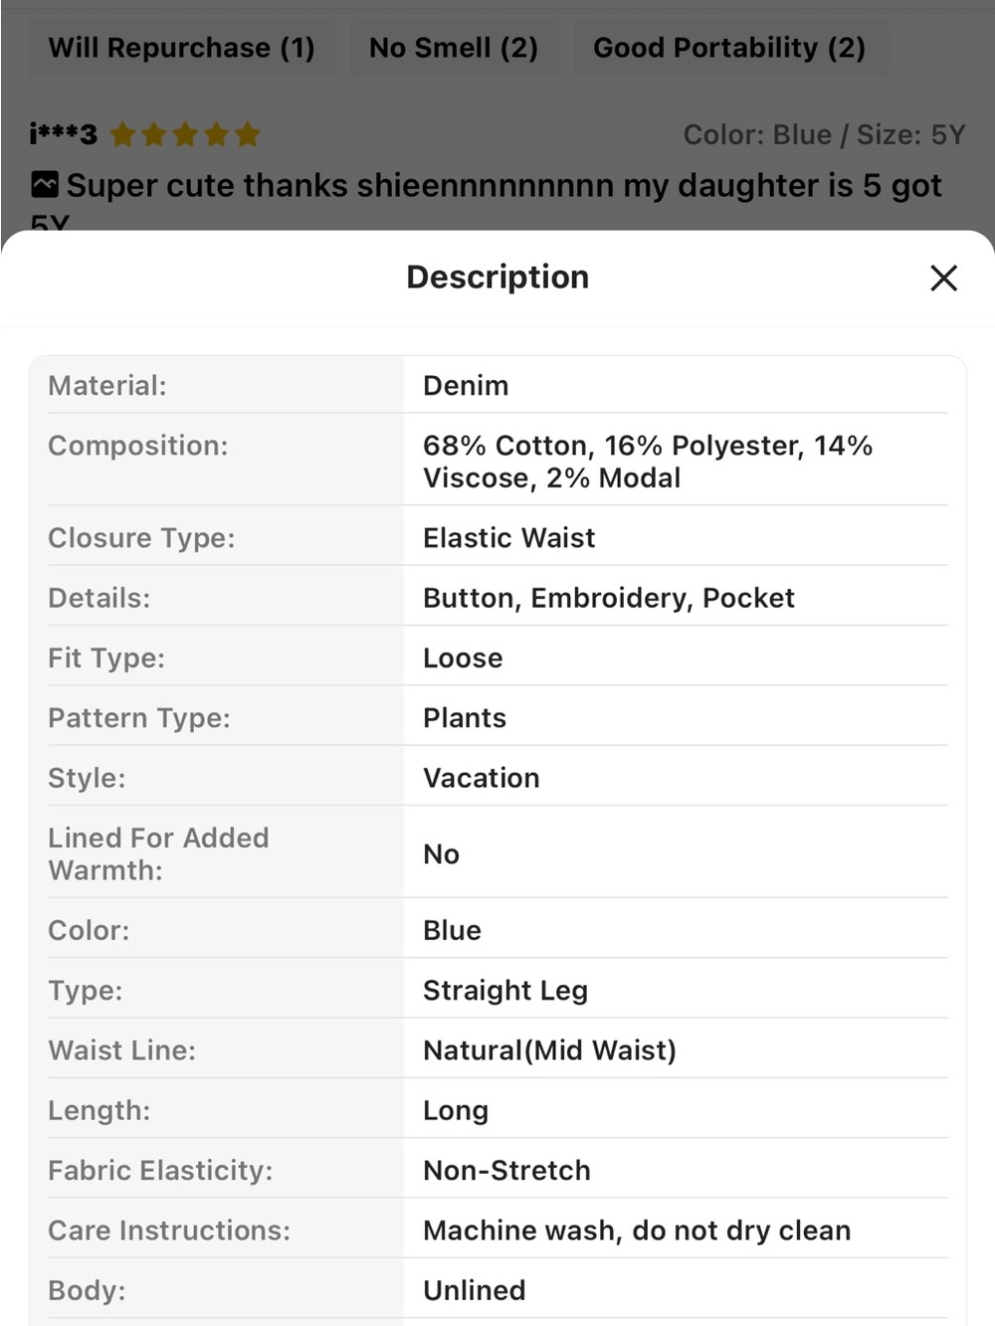This screenshot has width=995, height=1326.
Task: Click the Natural(Mid Waist) value
Action: 549,1050
